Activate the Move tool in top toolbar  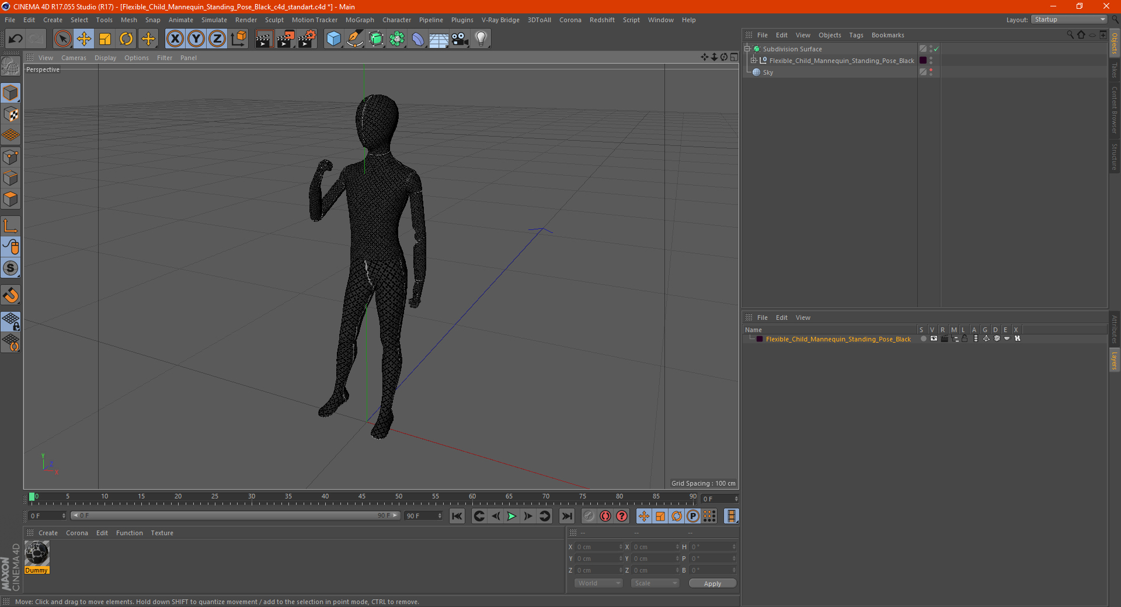pyautogui.click(x=84, y=39)
